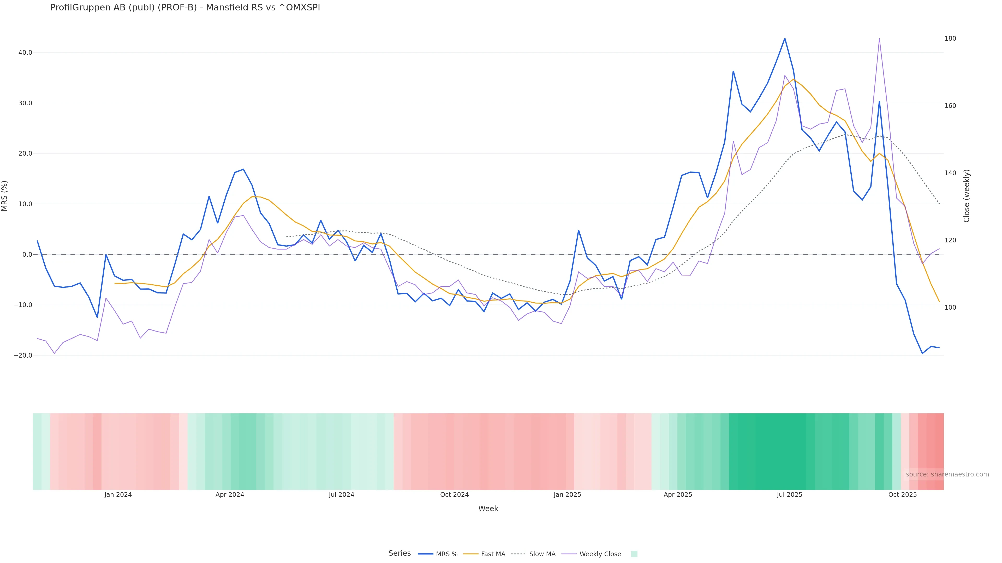The image size is (1002, 563).
Task: Click the blue MRS % line sample in legend
Action: click(x=426, y=554)
